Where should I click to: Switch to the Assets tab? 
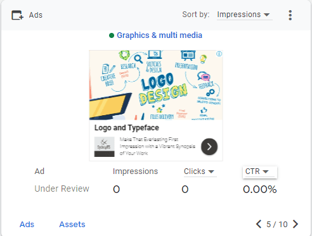pos(72,225)
